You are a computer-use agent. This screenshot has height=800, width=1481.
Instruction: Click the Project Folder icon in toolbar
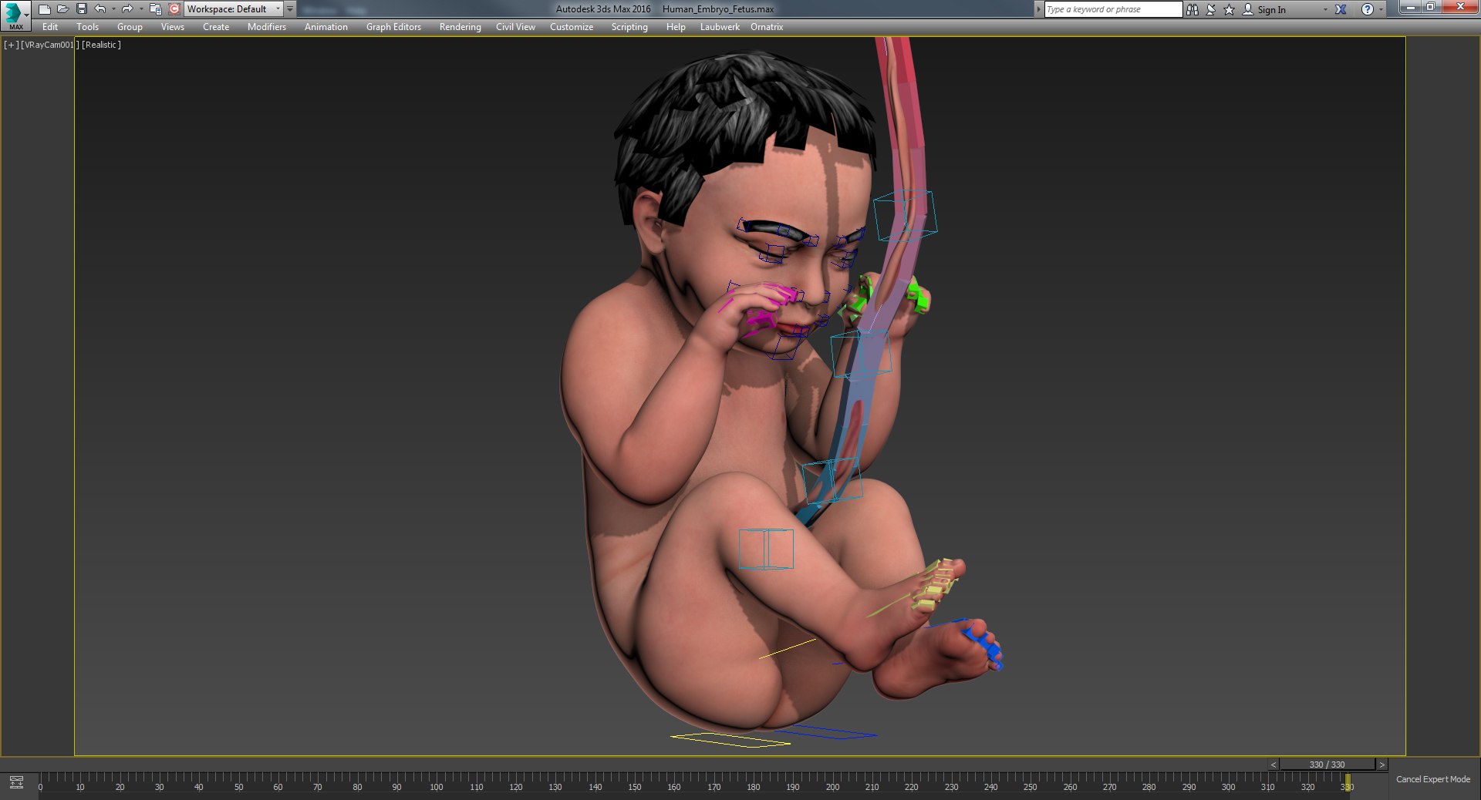tap(156, 9)
